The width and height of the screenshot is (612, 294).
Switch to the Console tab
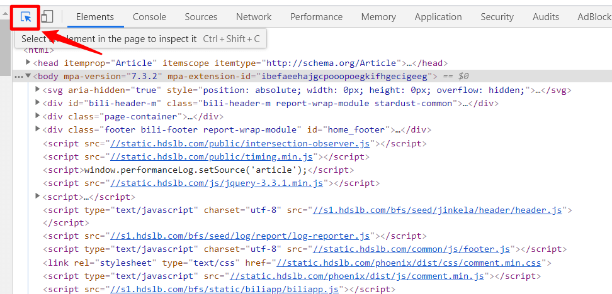coord(149,17)
